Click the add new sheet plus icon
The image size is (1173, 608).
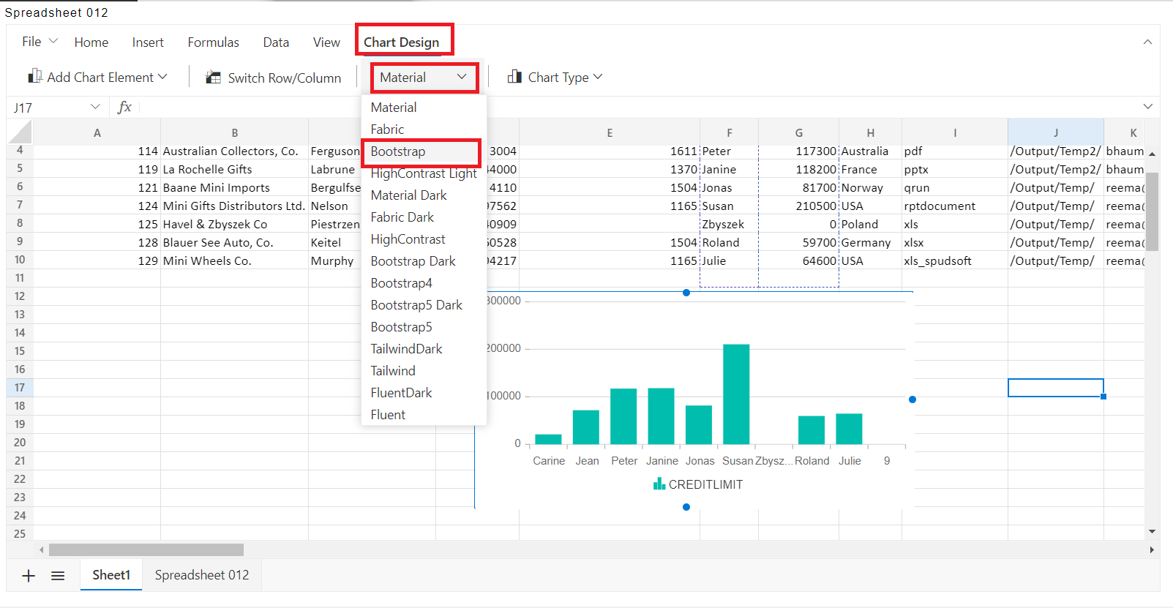point(29,576)
